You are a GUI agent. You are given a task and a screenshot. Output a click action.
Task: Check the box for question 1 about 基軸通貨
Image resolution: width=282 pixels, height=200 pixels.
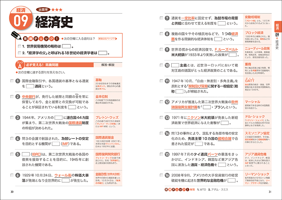(12, 81)
